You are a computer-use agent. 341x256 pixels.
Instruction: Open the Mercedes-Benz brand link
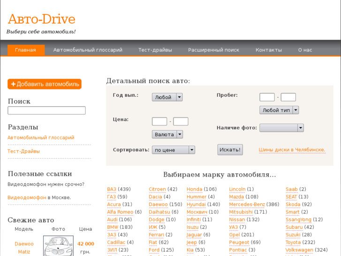[247, 204]
